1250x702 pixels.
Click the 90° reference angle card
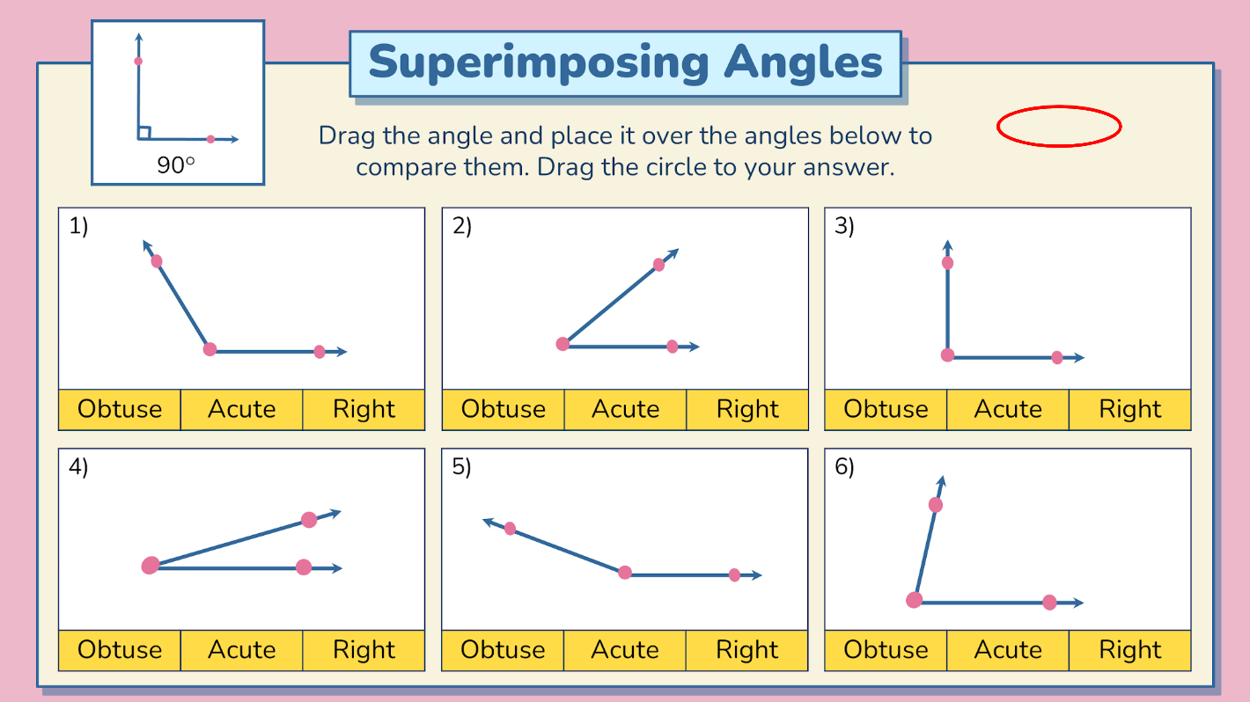coord(178,103)
